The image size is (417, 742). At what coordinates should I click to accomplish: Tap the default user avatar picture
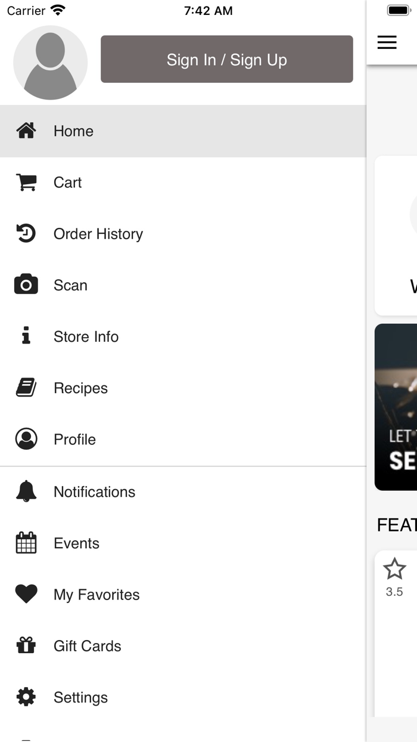[51, 62]
